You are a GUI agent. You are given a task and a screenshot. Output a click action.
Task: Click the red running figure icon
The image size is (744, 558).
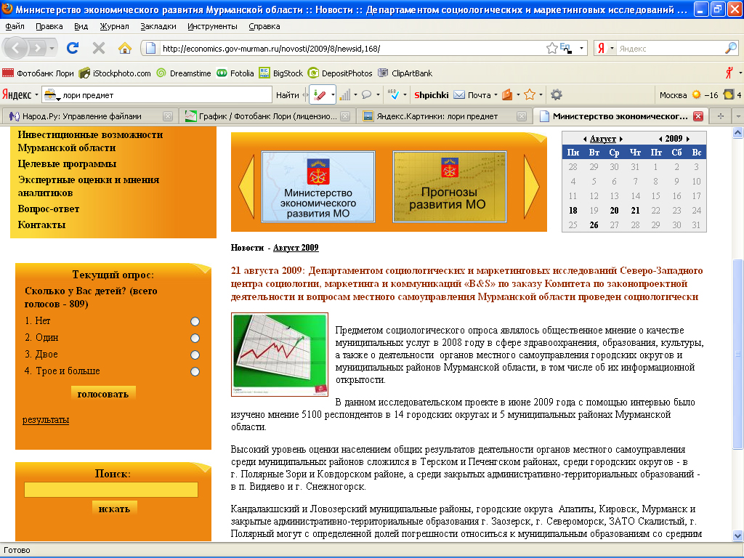(729, 73)
